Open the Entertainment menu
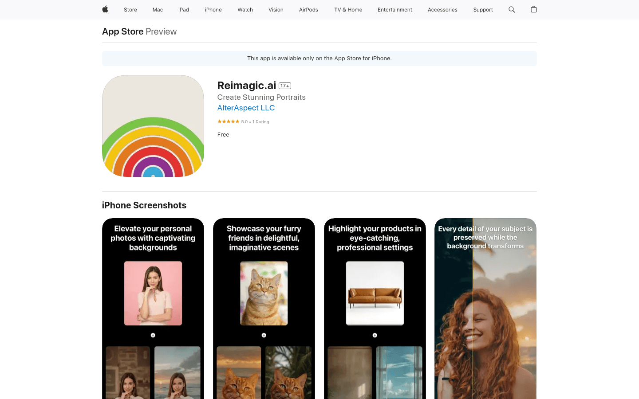 point(395,10)
